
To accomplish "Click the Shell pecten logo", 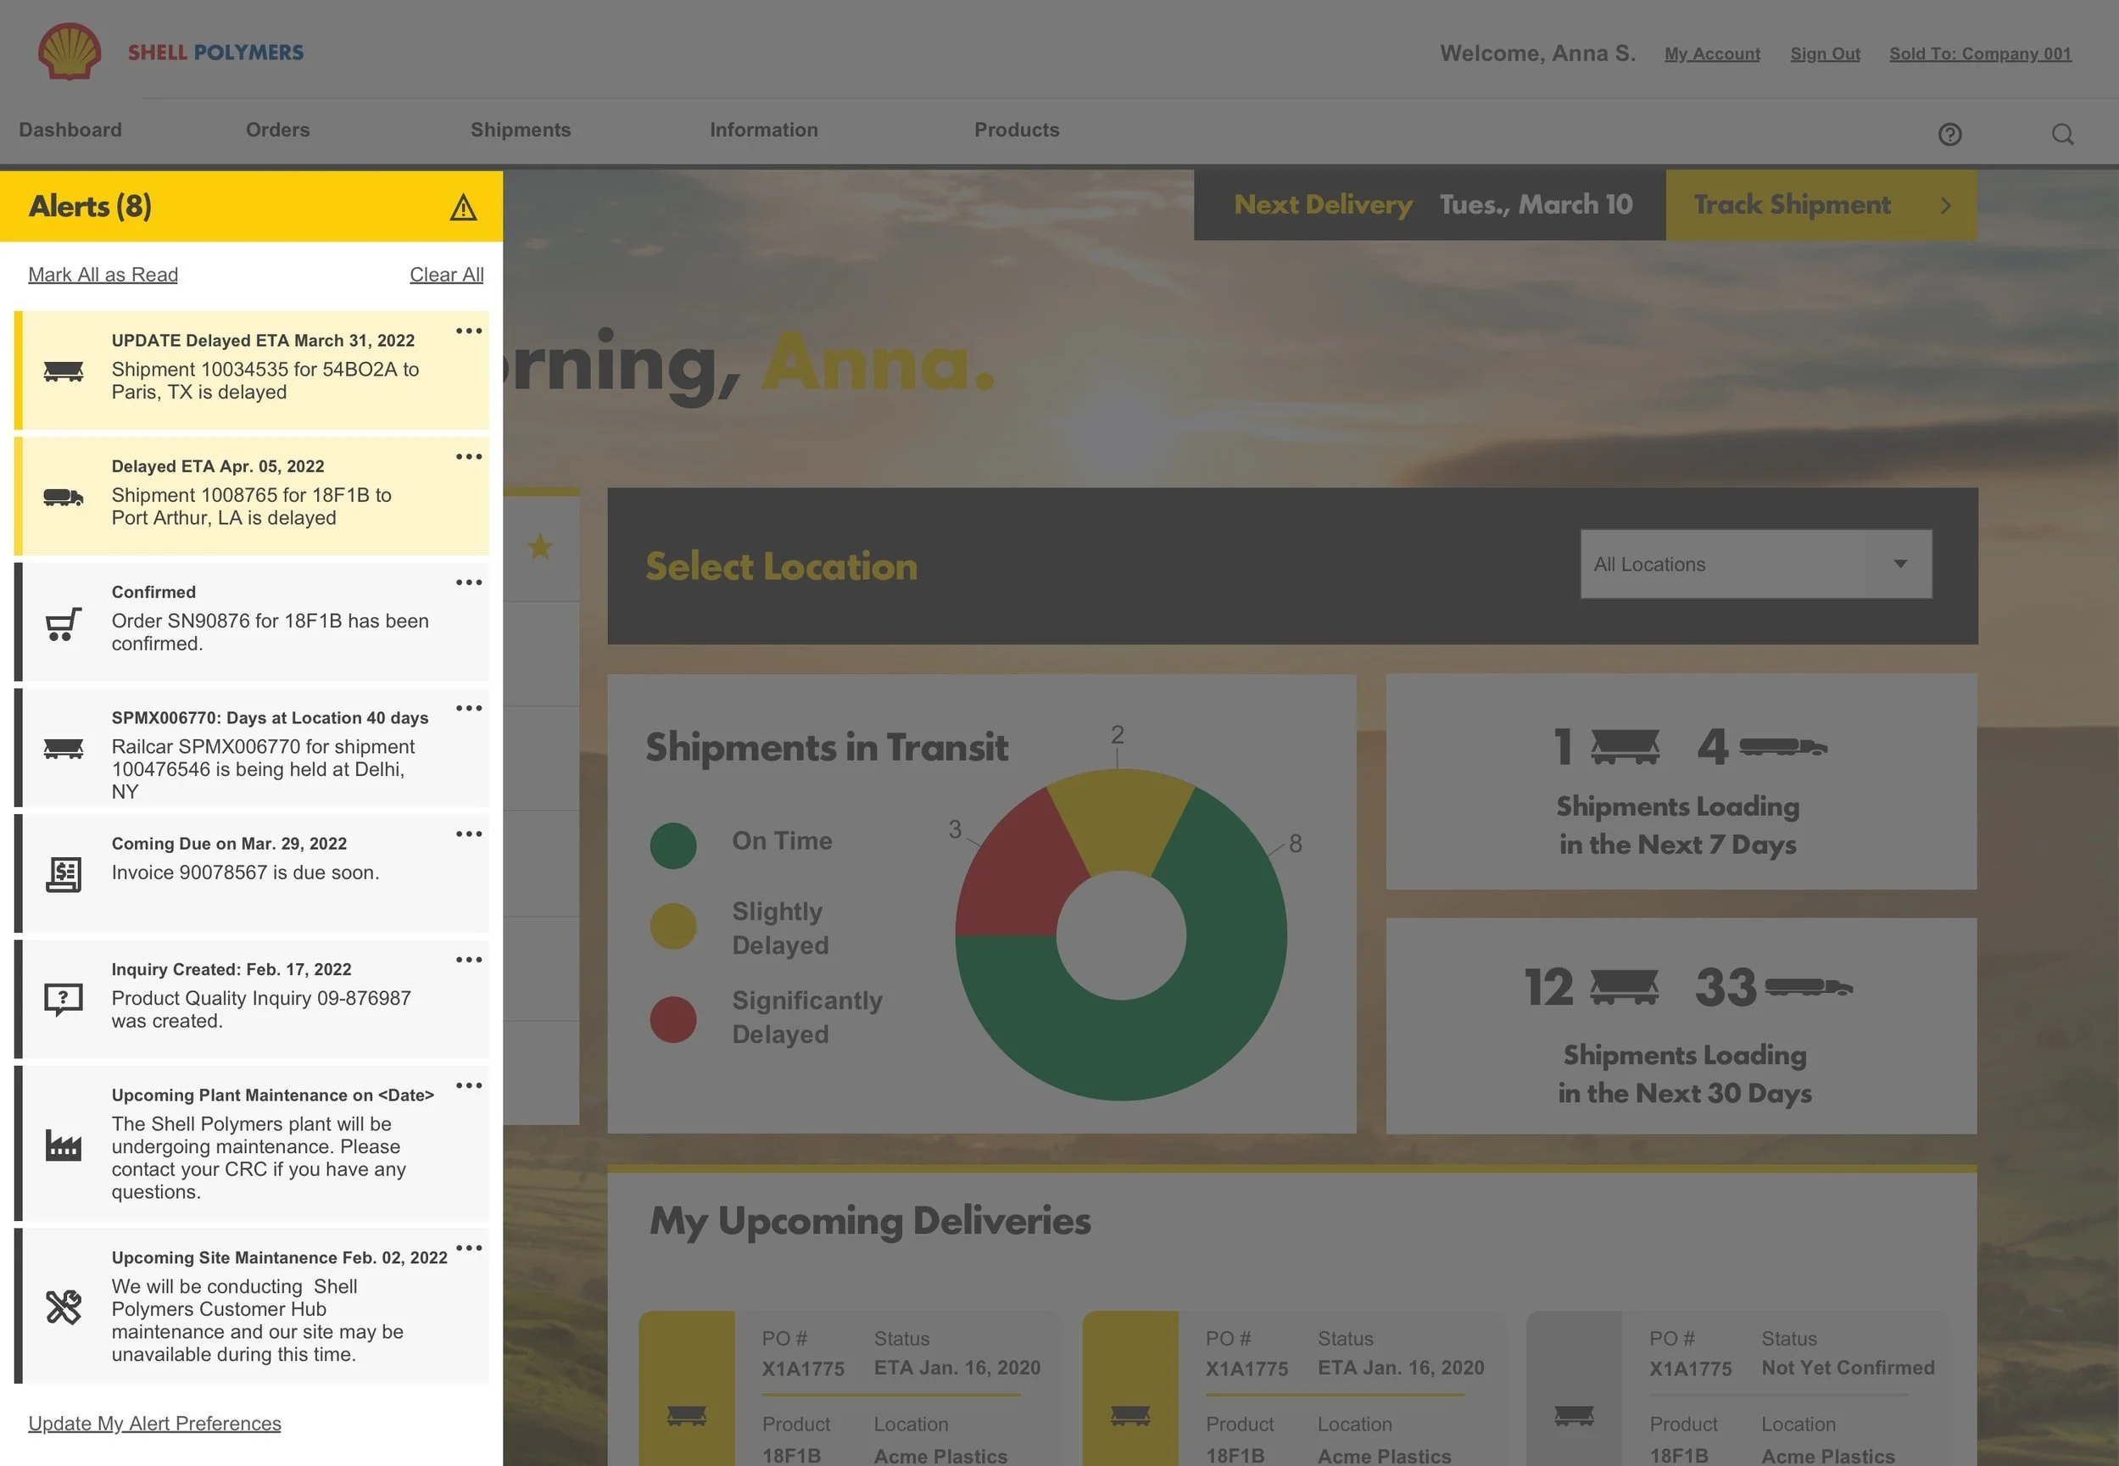I will point(69,52).
